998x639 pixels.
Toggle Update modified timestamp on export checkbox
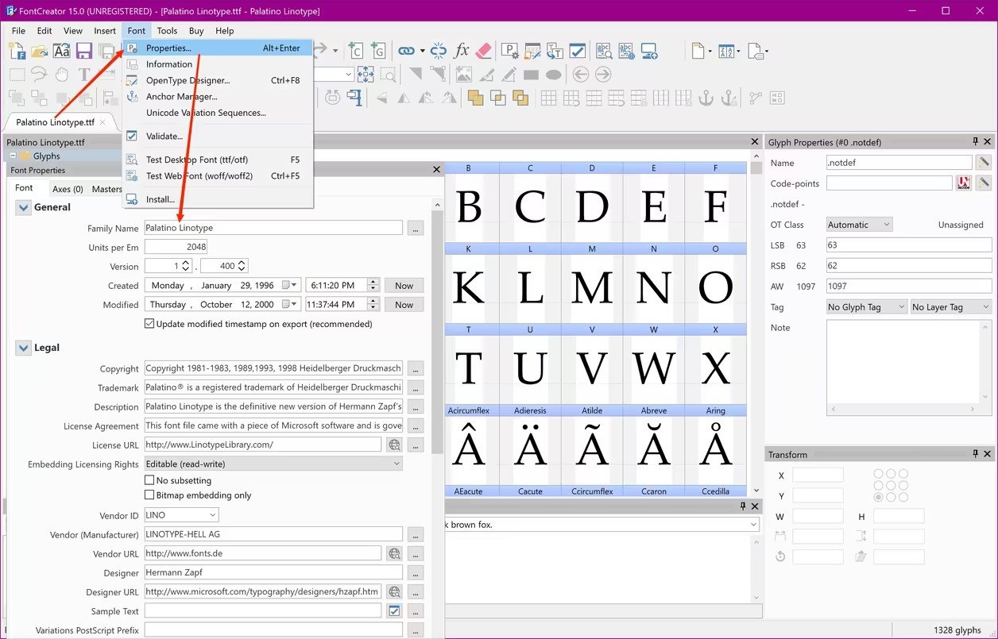149,324
